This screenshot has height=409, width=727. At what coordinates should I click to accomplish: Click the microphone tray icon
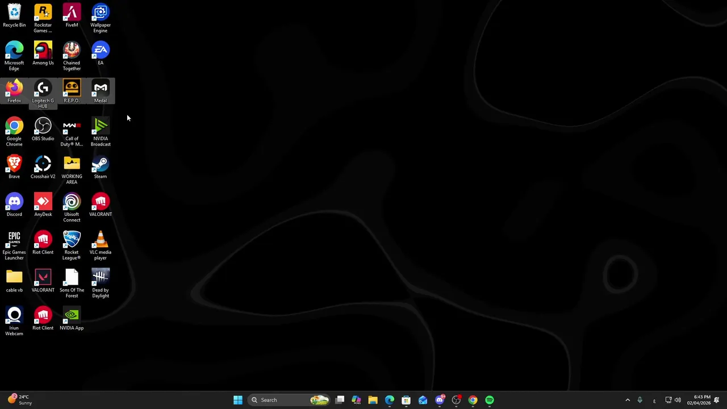(x=640, y=400)
